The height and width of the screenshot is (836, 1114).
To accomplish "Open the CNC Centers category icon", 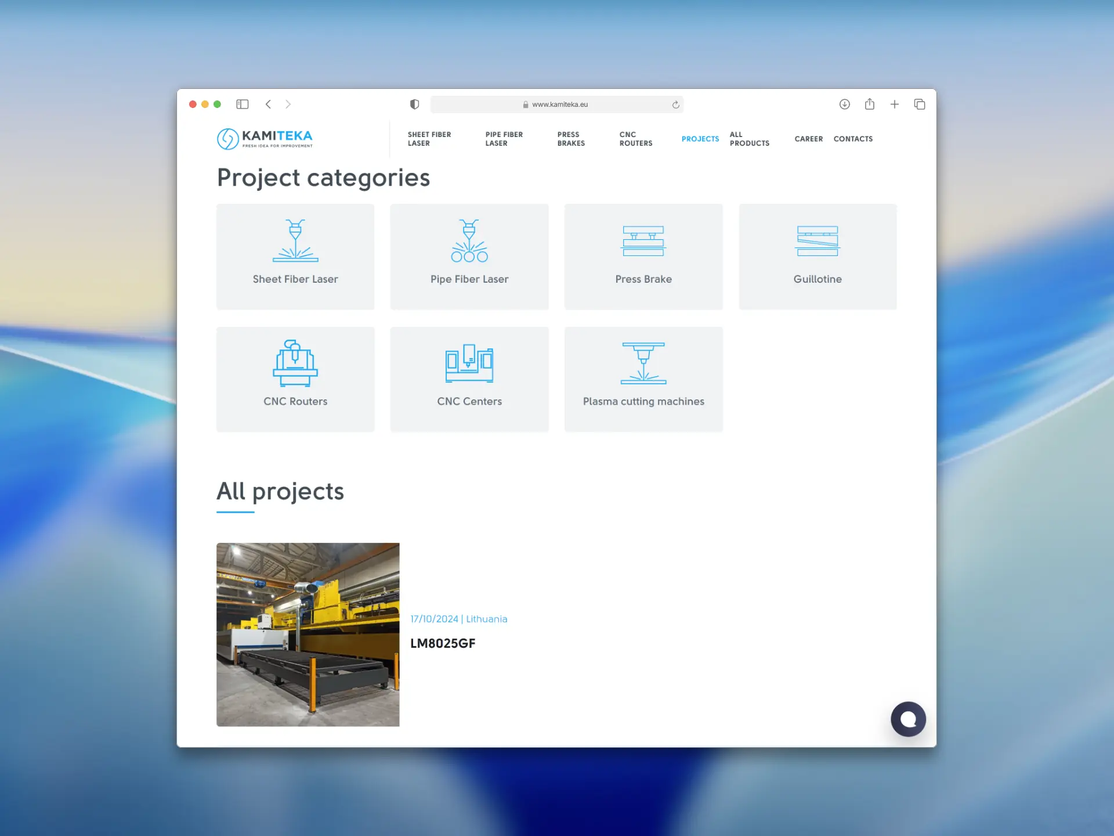I will coord(469,363).
